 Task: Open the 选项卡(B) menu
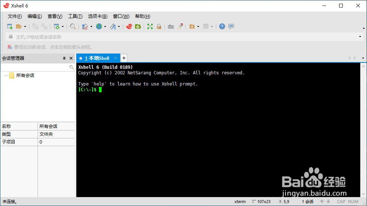point(98,16)
